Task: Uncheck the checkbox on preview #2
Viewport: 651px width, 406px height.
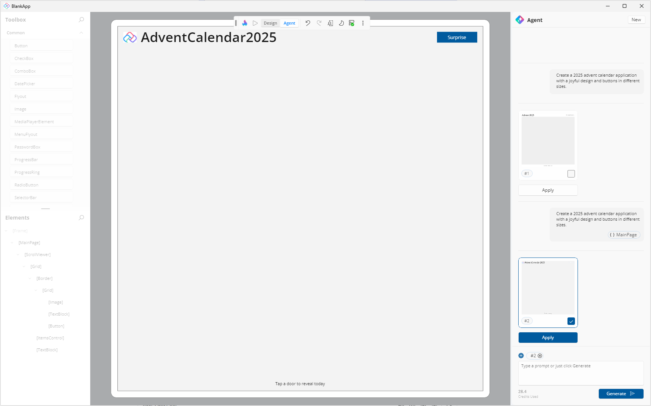Action: (571, 321)
